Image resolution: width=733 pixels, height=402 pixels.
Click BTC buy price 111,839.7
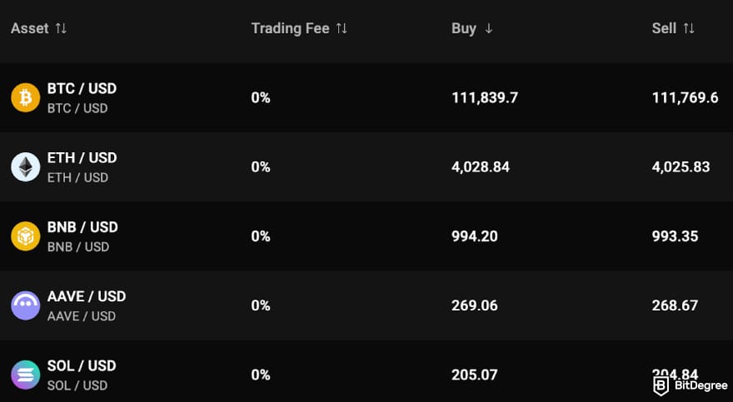click(485, 98)
